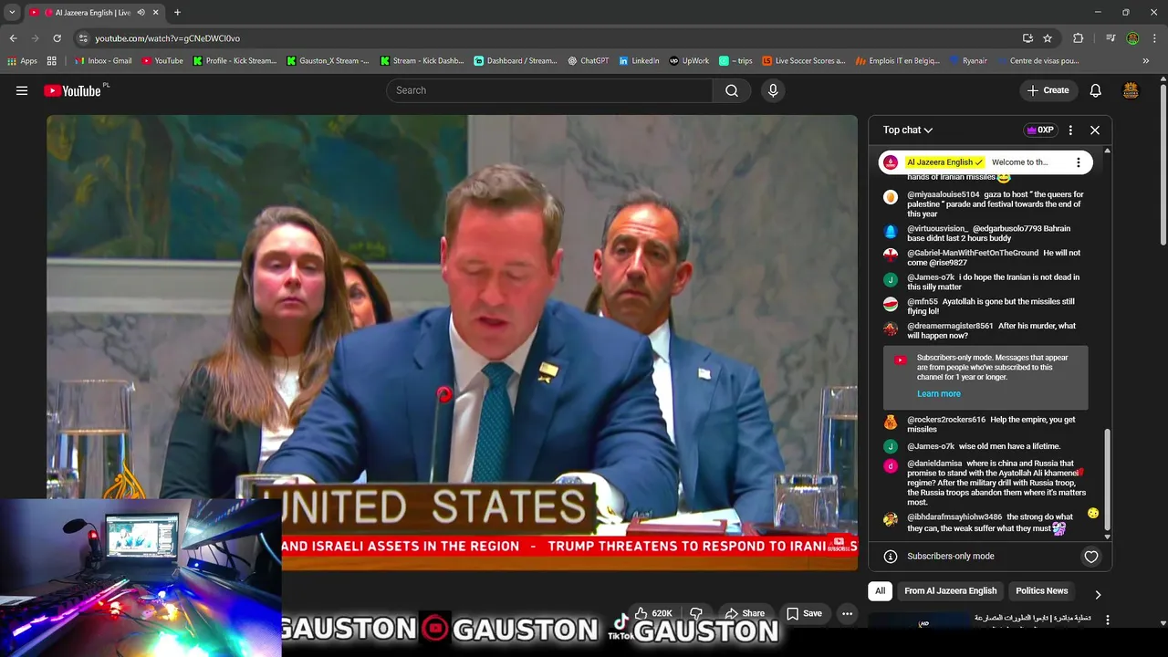Start voice search with the microphone icon
Image resolution: width=1168 pixels, height=657 pixels.
(x=773, y=90)
